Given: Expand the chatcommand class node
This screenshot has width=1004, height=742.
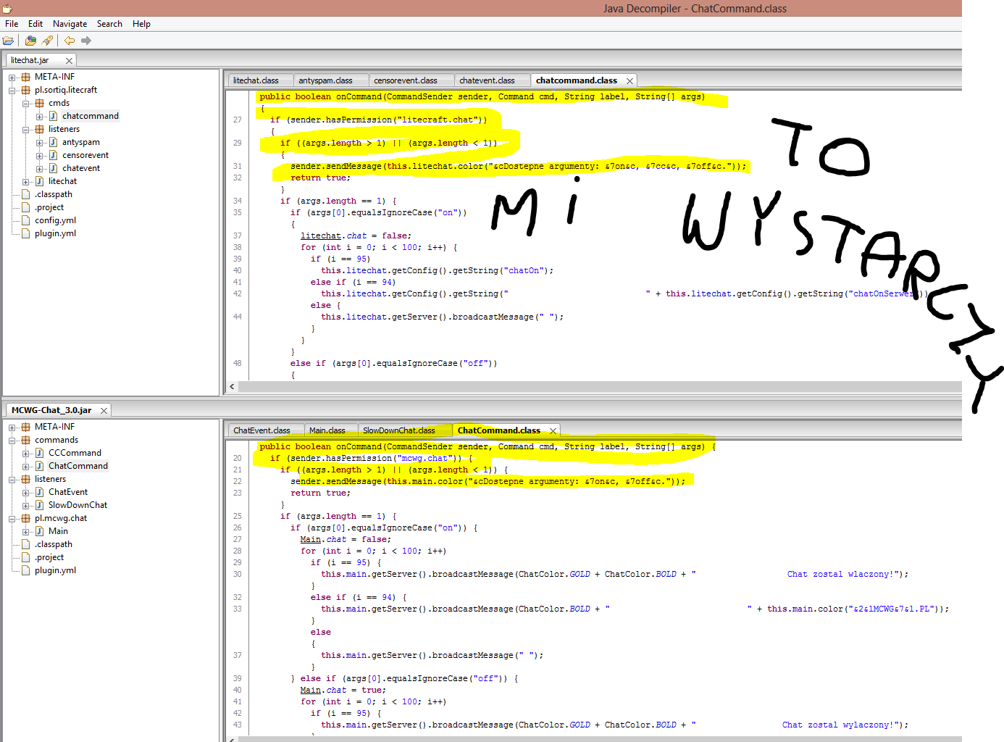Looking at the screenshot, I should (x=40, y=117).
